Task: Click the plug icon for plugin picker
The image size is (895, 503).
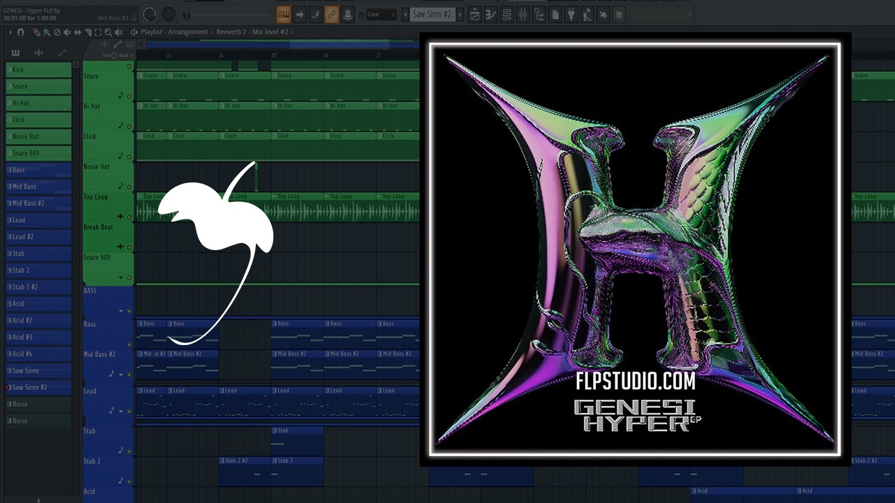Action: tap(571, 14)
